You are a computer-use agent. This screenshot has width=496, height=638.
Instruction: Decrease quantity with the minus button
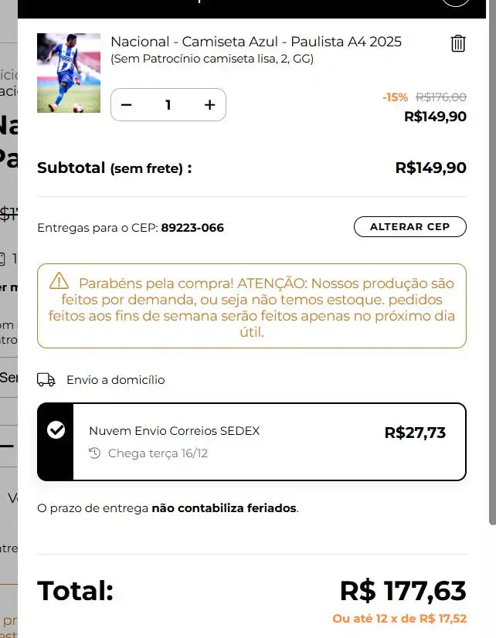127,105
